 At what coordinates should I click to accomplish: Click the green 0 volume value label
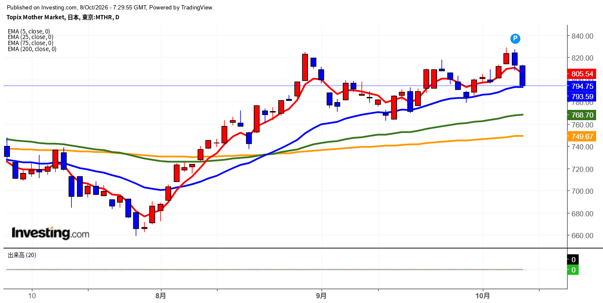pyautogui.click(x=573, y=270)
